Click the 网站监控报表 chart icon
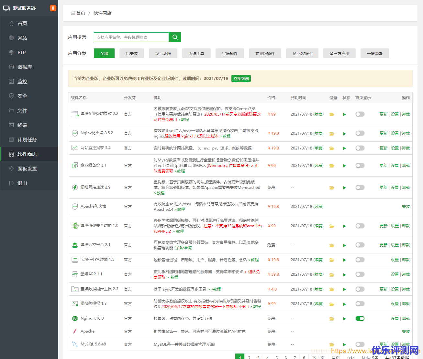The width and height of the screenshot is (423, 359). pos(75,148)
